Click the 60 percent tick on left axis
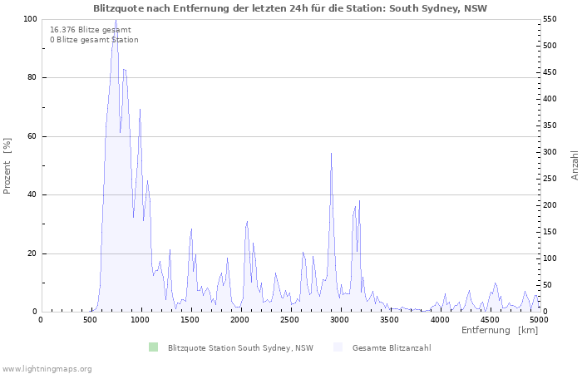The image size is (582, 374). click(32, 136)
